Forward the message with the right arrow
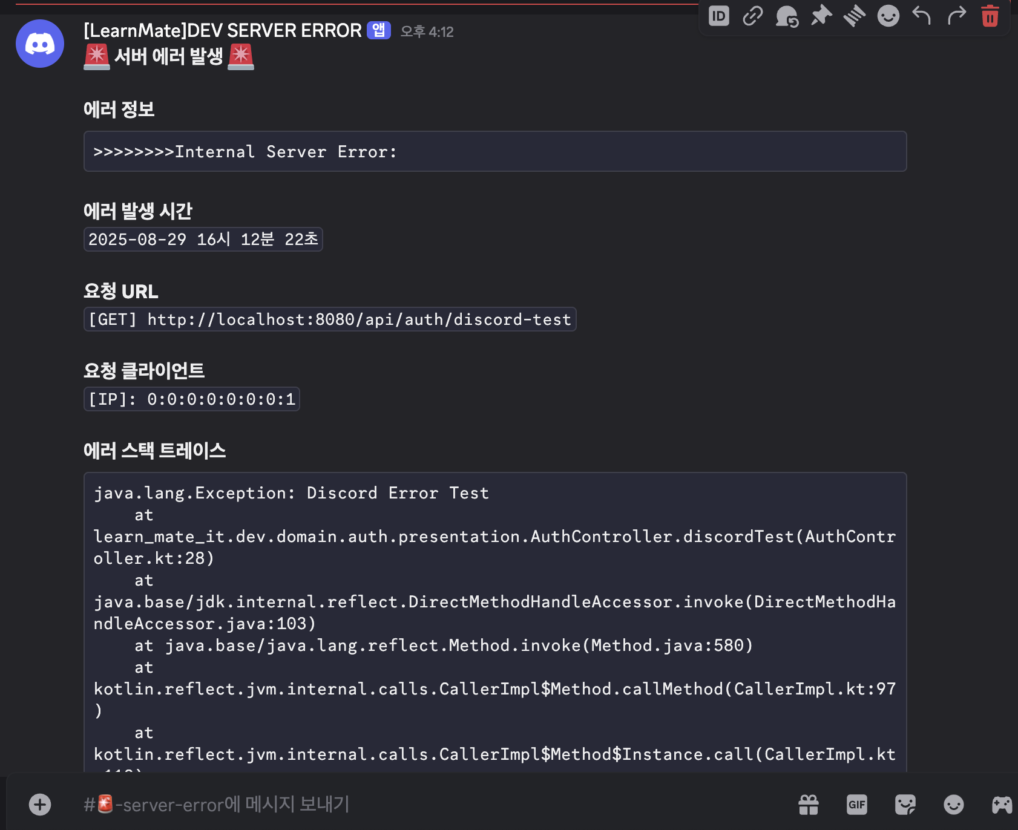1018x830 pixels. coord(956,16)
